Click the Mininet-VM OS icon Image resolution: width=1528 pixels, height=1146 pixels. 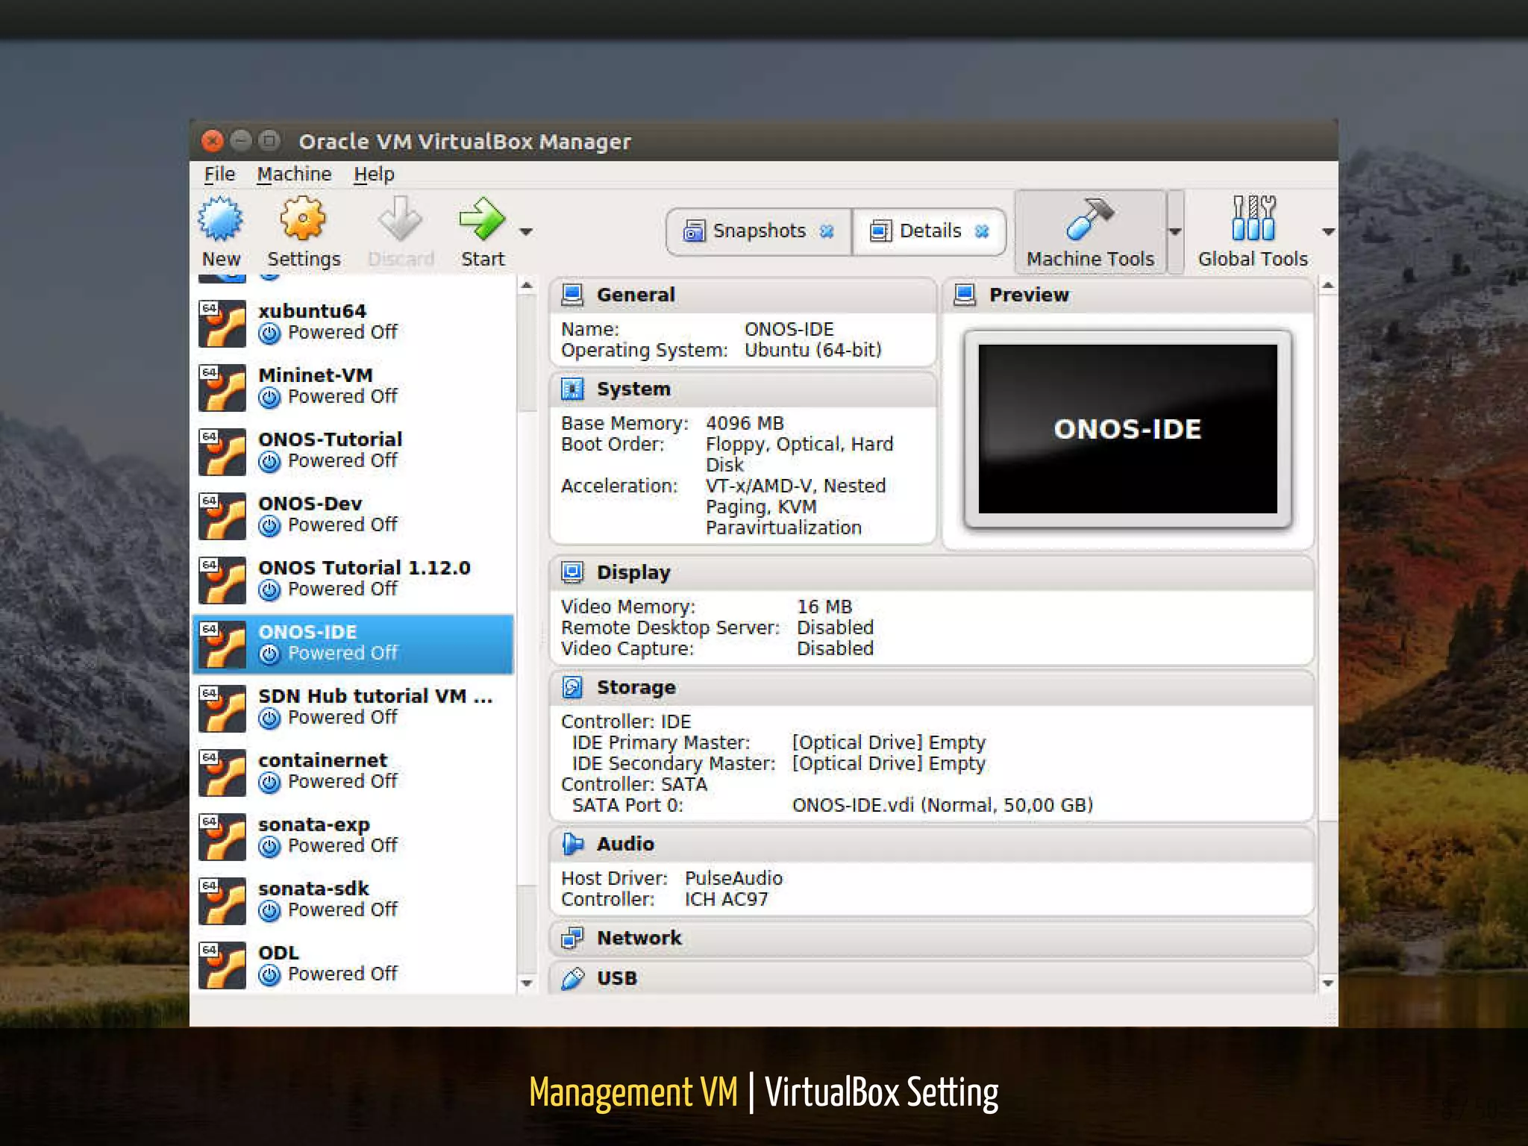(x=222, y=387)
